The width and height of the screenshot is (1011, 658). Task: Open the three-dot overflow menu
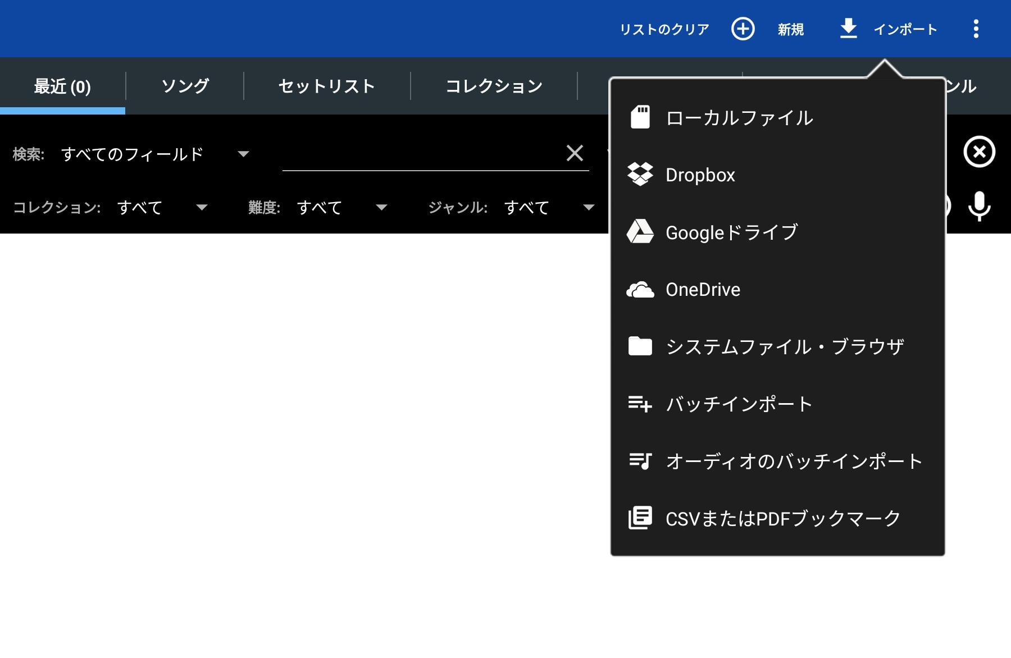point(976,29)
